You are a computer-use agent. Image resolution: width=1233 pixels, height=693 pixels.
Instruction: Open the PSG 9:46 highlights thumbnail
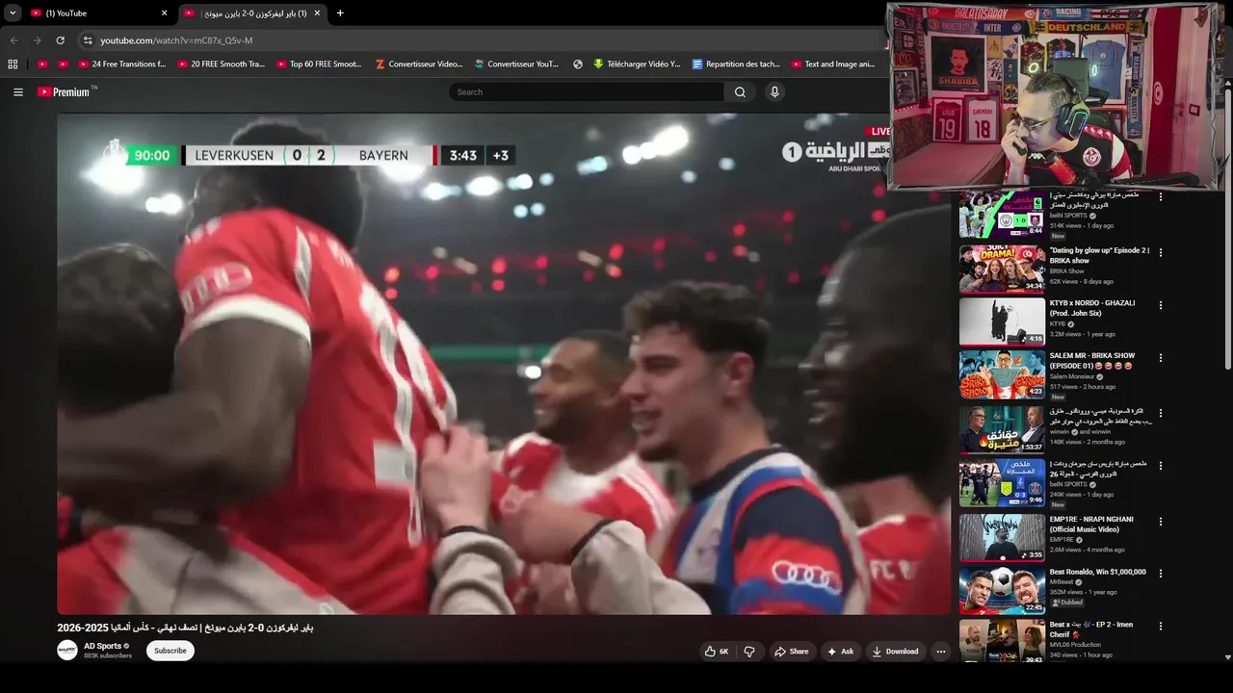1002,483
